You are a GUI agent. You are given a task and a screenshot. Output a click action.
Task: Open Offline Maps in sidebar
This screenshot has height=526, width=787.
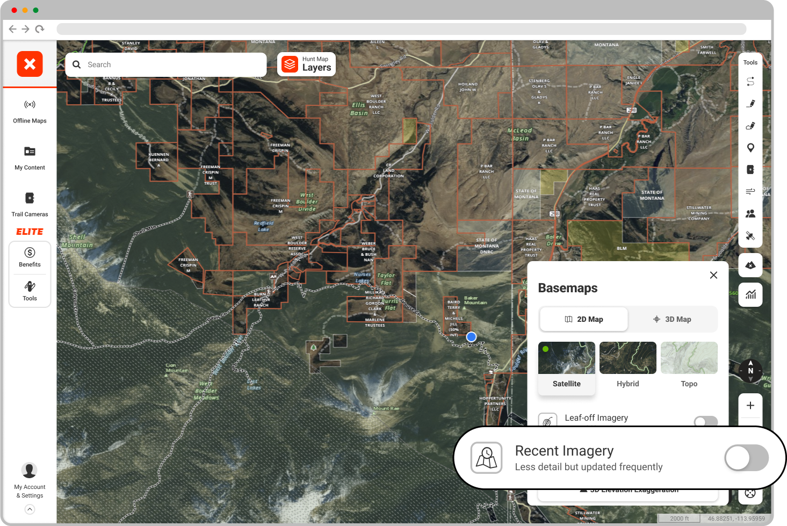click(30, 111)
